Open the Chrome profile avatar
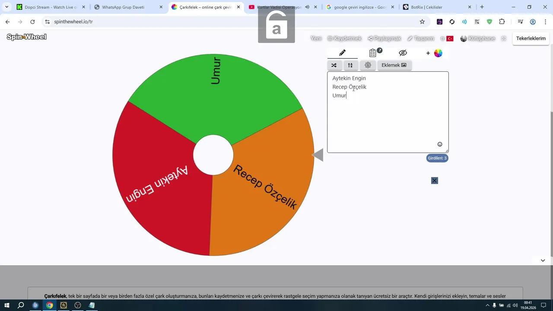 click(533, 22)
